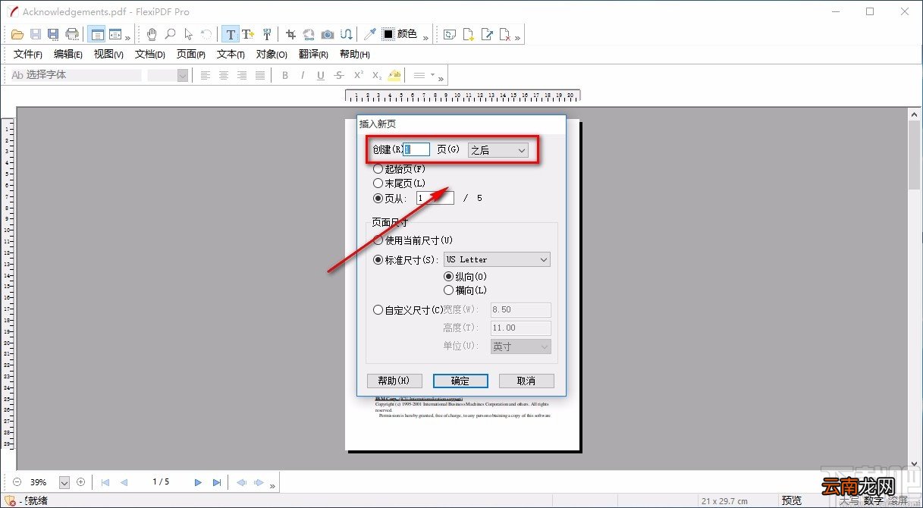Image resolution: width=923 pixels, height=508 pixels.
Task: Open the 选择字体 font dropdown
Action: point(75,75)
